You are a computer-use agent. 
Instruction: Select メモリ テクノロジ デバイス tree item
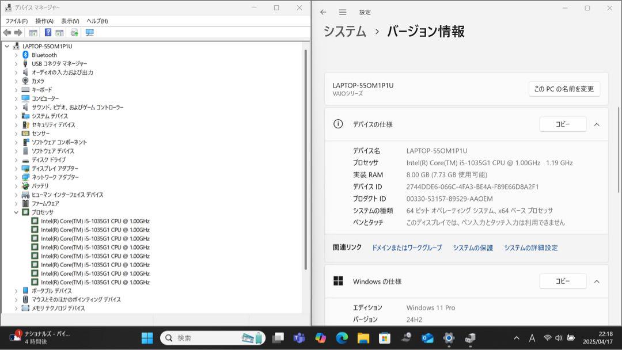coord(58,309)
